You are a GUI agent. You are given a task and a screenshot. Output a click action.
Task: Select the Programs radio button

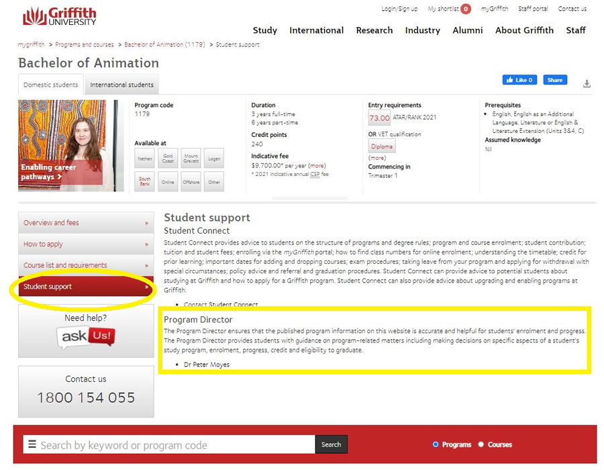[436, 444]
